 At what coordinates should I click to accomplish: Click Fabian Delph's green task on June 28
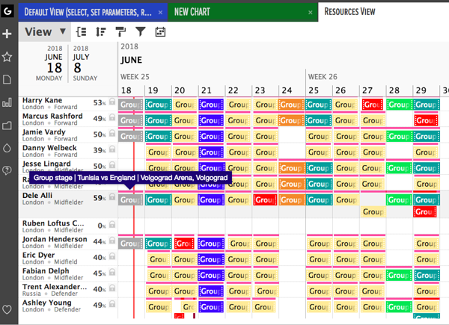click(x=399, y=275)
